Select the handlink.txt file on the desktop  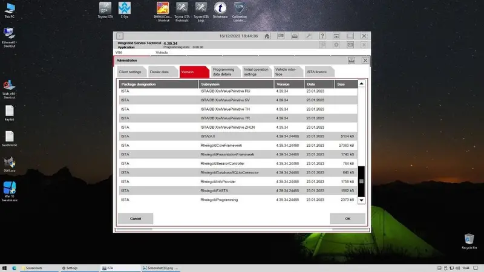click(9, 139)
